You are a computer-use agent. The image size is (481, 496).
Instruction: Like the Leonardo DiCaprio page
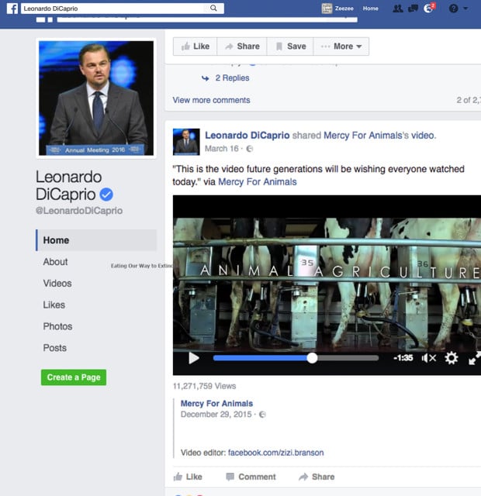(x=195, y=46)
